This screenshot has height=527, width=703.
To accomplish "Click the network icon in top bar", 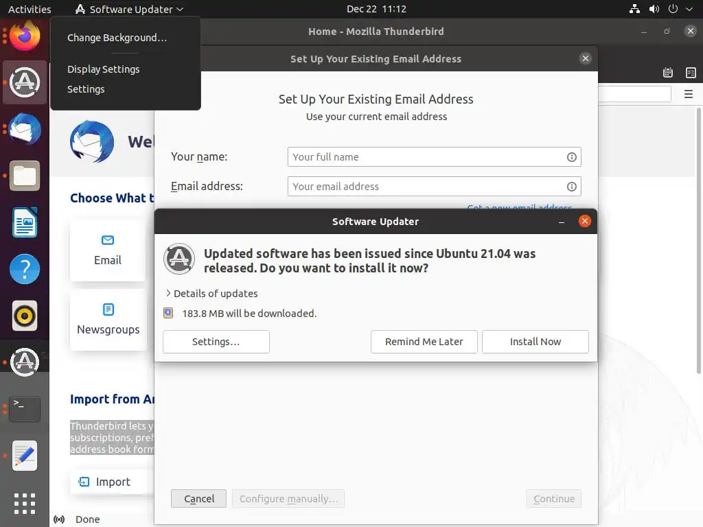I will coord(634,9).
